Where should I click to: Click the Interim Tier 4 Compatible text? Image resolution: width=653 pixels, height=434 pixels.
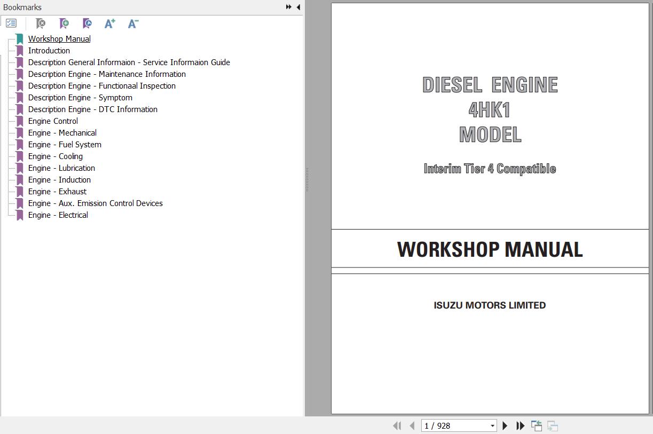pyautogui.click(x=490, y=169)
